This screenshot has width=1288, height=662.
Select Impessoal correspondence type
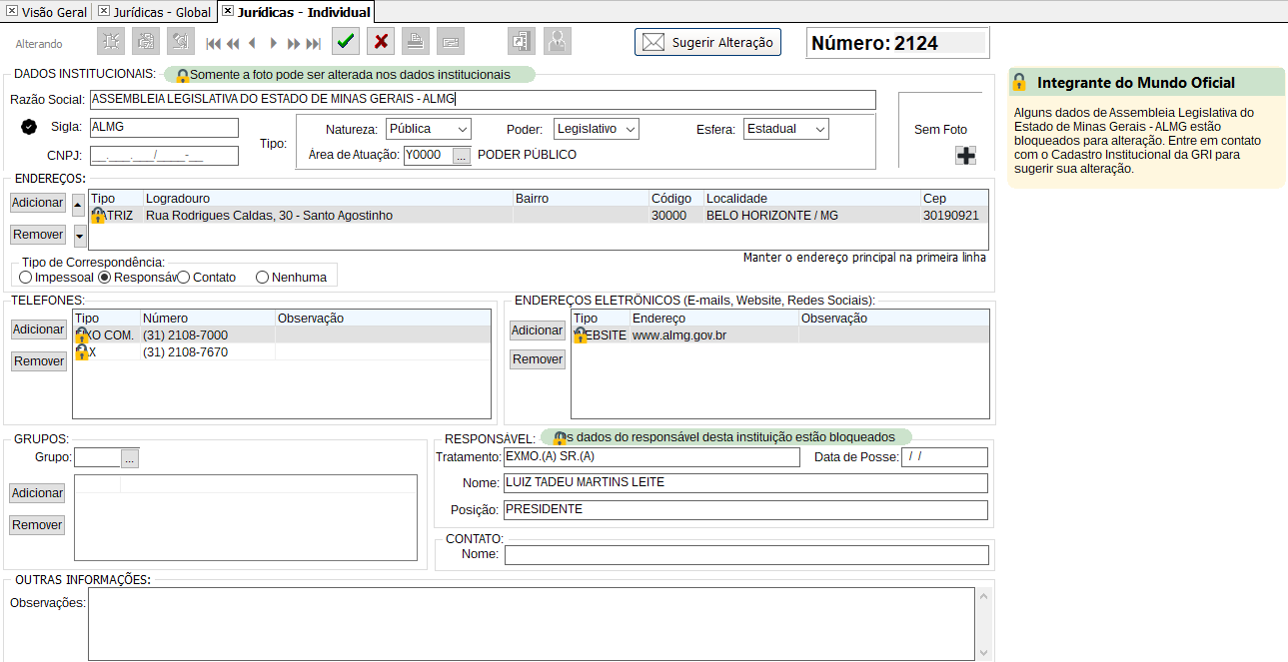pyautogui.click(x=26, y=278)
